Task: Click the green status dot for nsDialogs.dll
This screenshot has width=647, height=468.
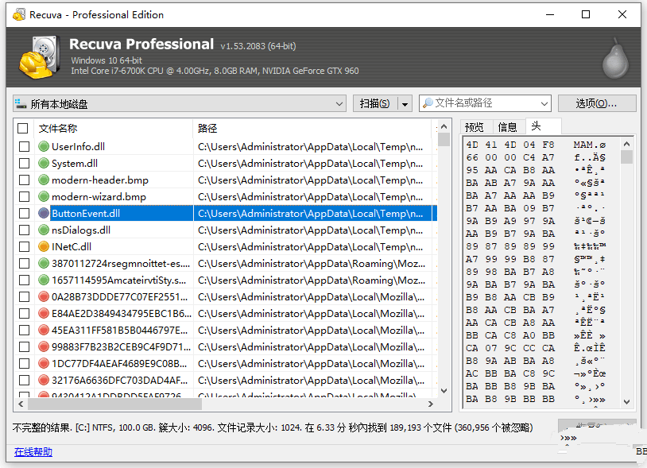Action: click(x=44, y=230)
